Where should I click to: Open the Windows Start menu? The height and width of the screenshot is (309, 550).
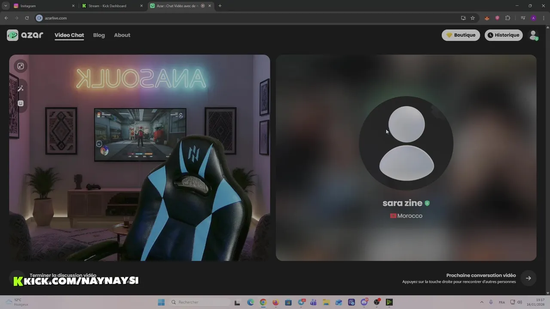[x=161, y=302]
